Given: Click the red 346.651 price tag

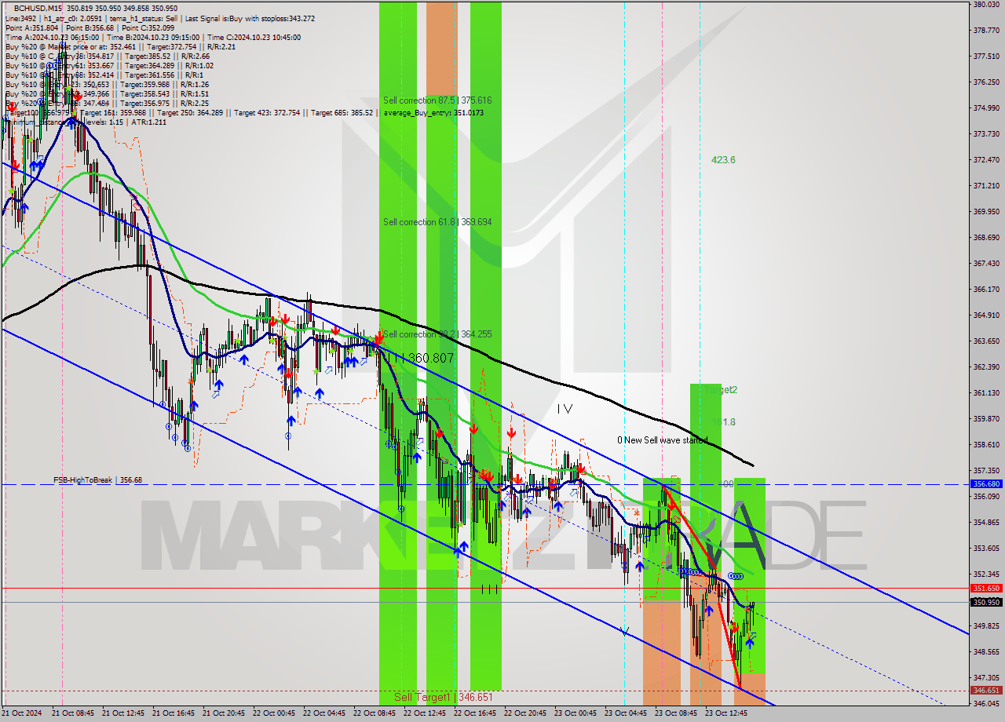Looking at the screenshot, I should tap(986, 691).
